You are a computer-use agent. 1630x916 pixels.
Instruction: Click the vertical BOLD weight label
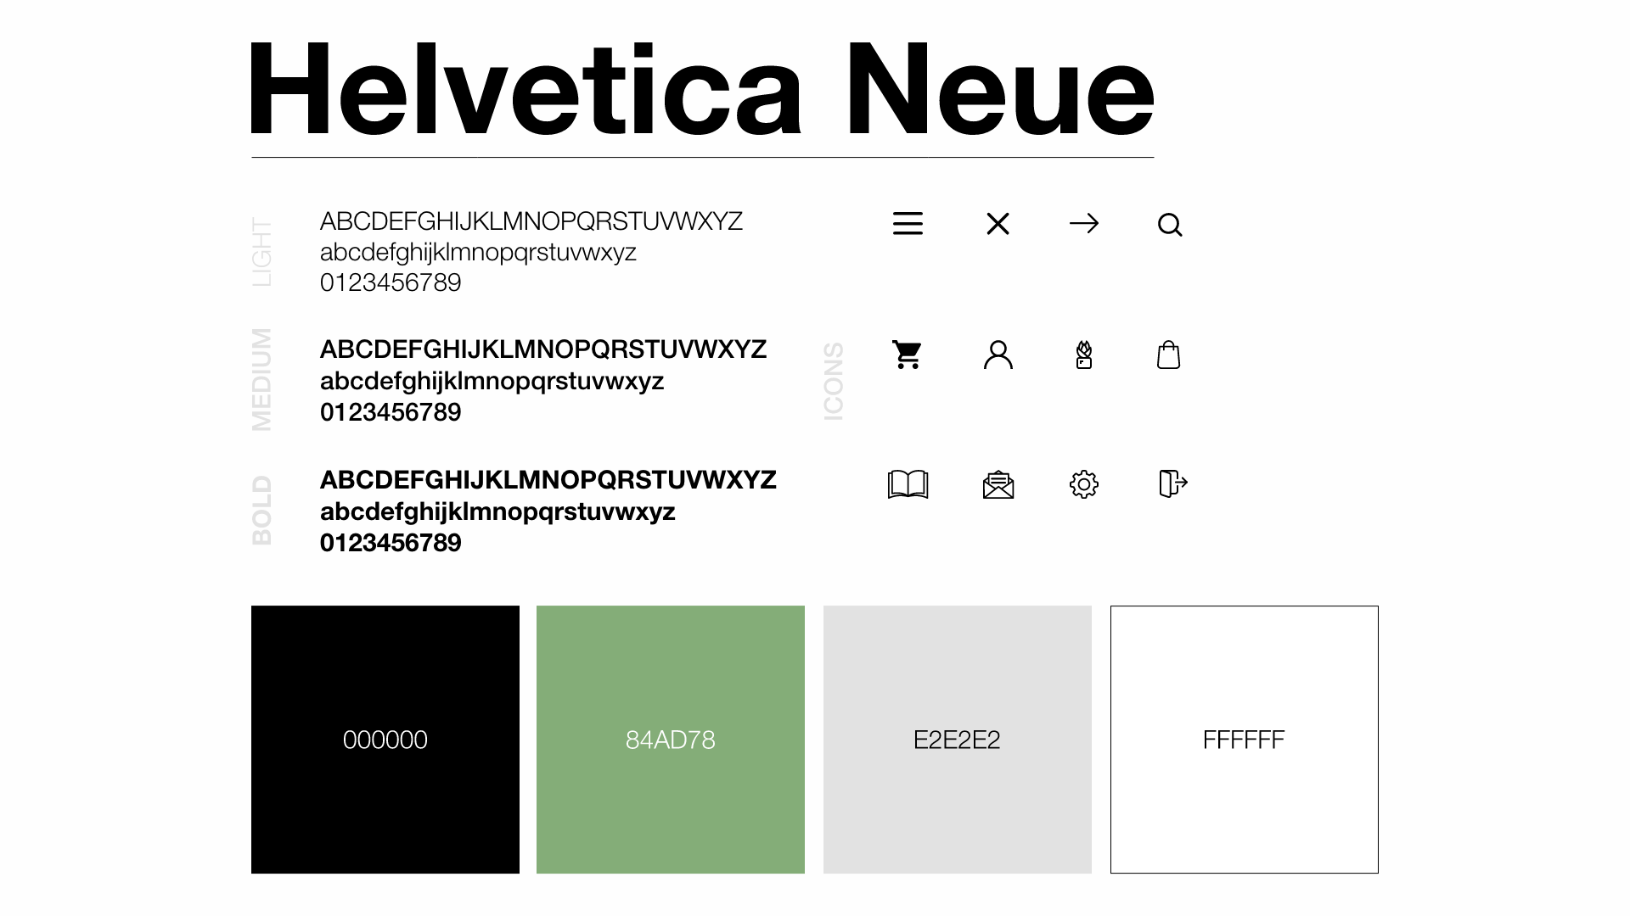coord(261,510)
